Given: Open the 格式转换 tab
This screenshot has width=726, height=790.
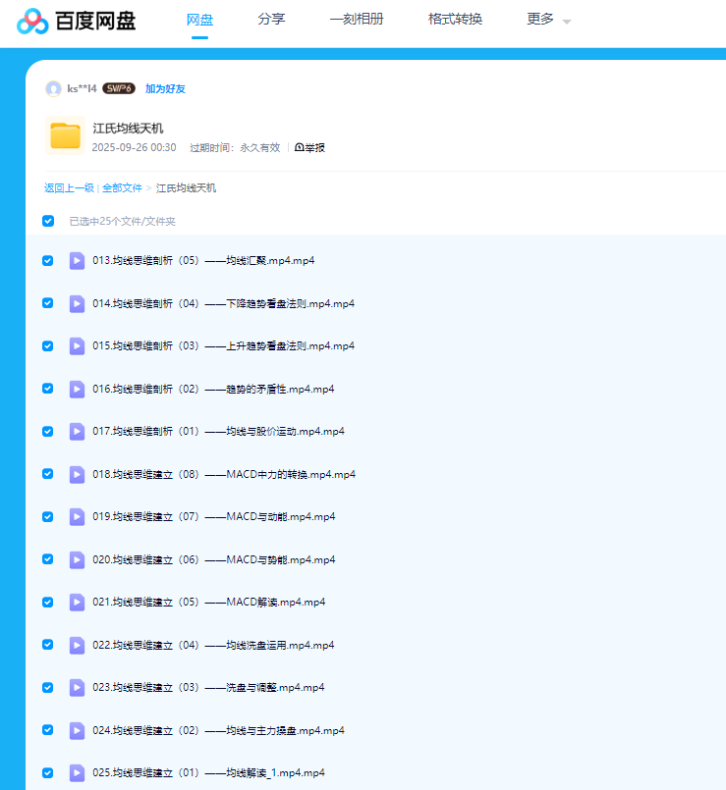Looking at the screenshot, I should [x=455, y=20].
